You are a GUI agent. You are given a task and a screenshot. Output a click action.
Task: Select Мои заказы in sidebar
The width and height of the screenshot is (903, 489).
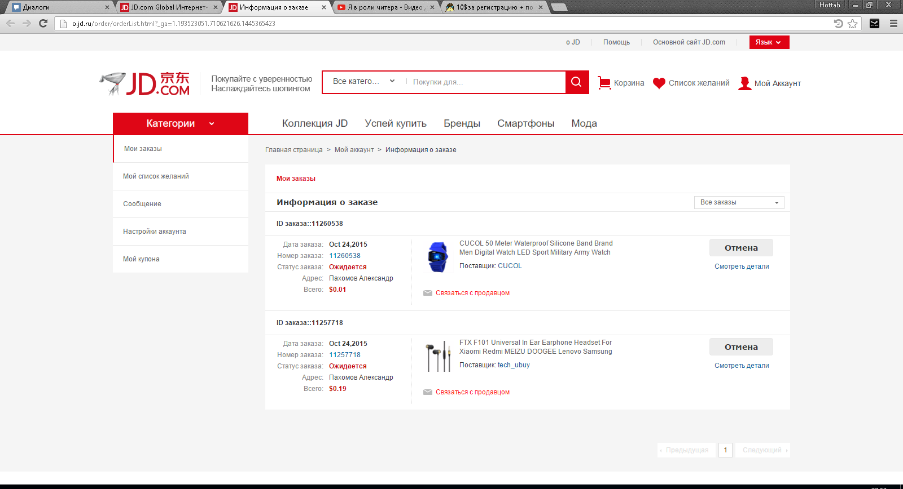(x=181, y=149)
